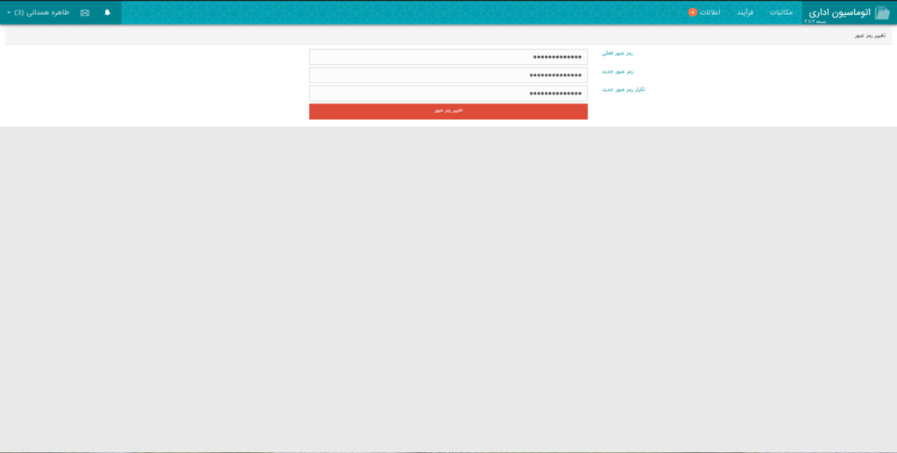Click the رمز عبور فعلی label
897x453 pixels.
click(618, 53)
